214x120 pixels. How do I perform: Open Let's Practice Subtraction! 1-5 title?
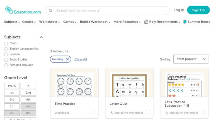point(177,104)
